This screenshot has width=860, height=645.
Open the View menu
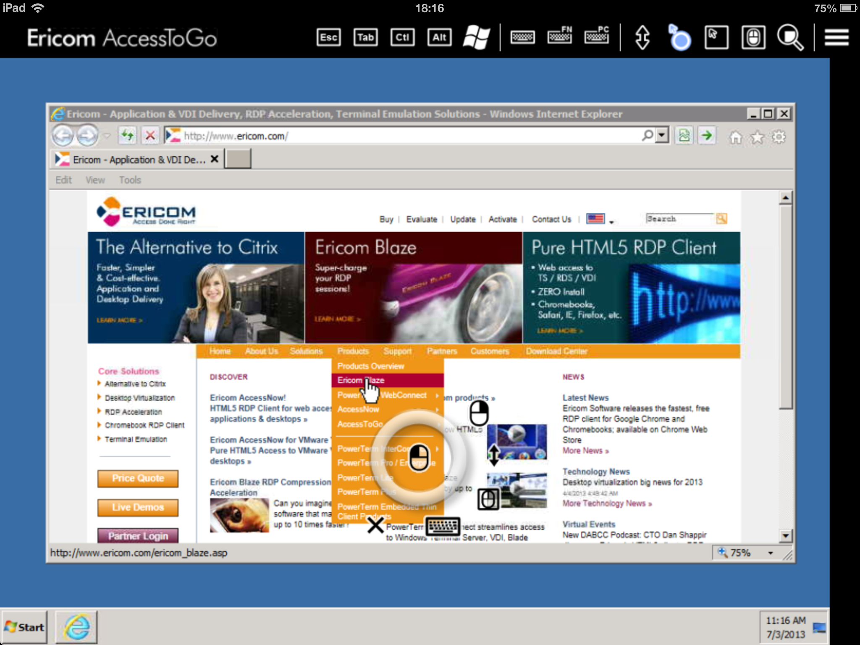[95, 180]
